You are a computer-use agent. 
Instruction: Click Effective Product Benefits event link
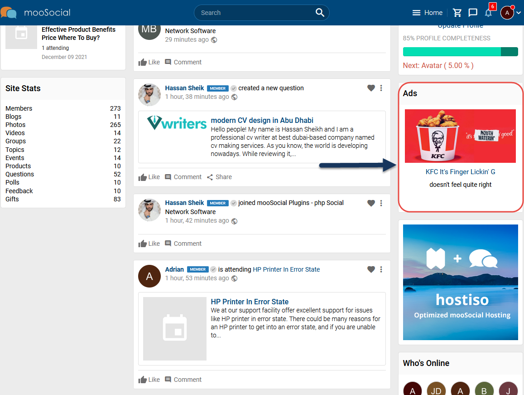click(x=78, y=34)
